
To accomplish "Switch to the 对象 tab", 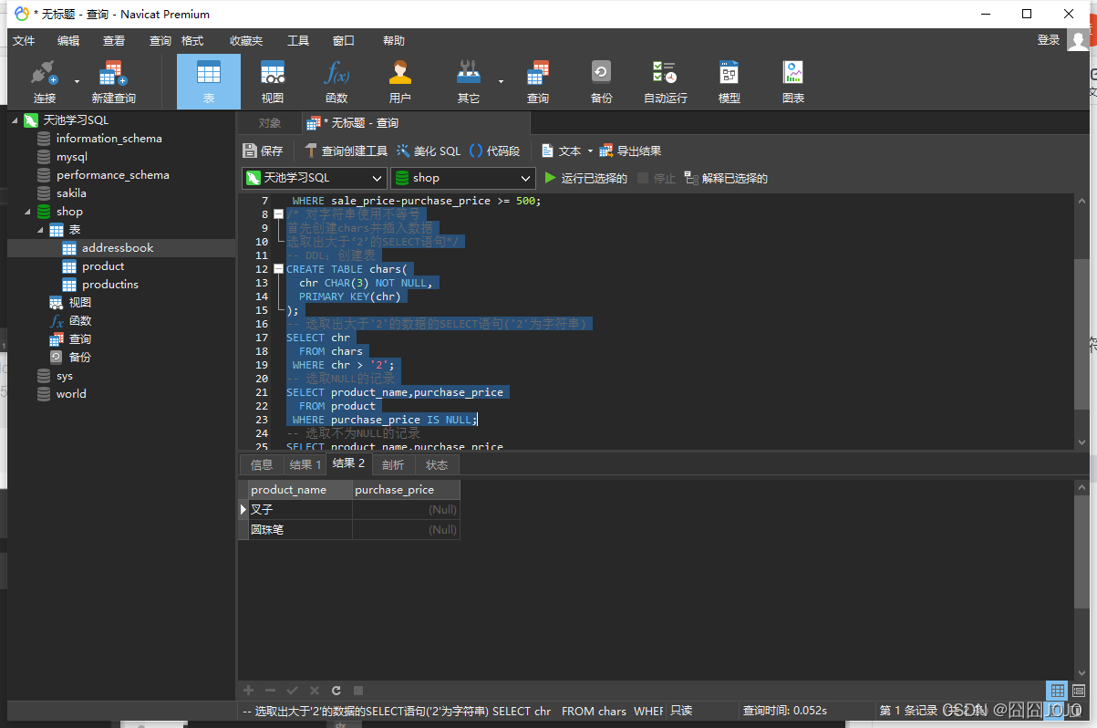I will [270, 123].
